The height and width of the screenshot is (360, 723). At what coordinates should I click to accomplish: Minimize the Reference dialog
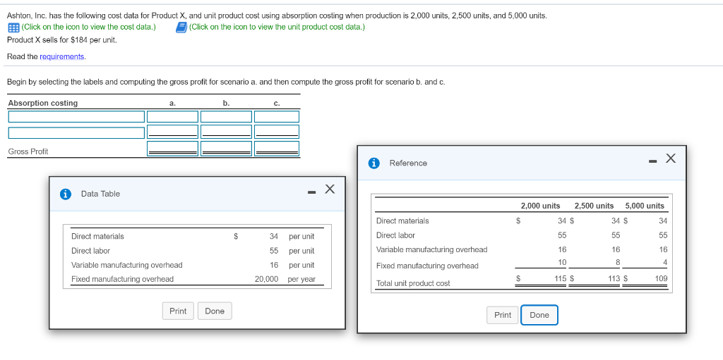(x=652, y=161)
